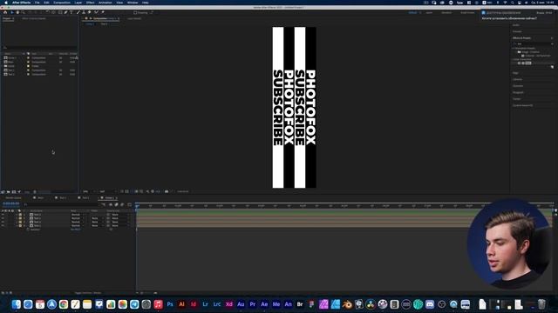The image size is (558, 313).
Task: Open blending mode dropdown for layer 1
Action: [78, 215]
